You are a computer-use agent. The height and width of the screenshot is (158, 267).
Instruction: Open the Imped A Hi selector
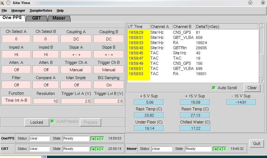pyautogui.click(x=16, y=54)
